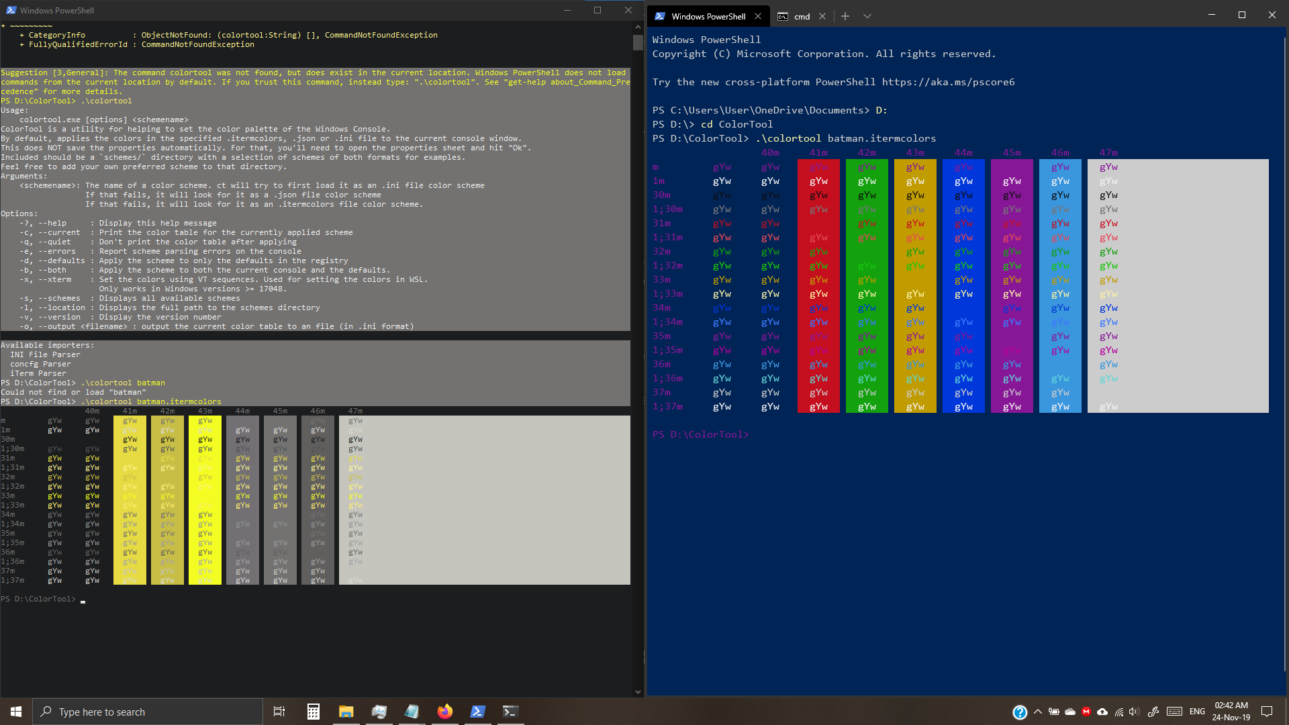Close the Windows PowerShell tab
Image resolution: width=1289 pixels, height=725 pixels.
758,16
